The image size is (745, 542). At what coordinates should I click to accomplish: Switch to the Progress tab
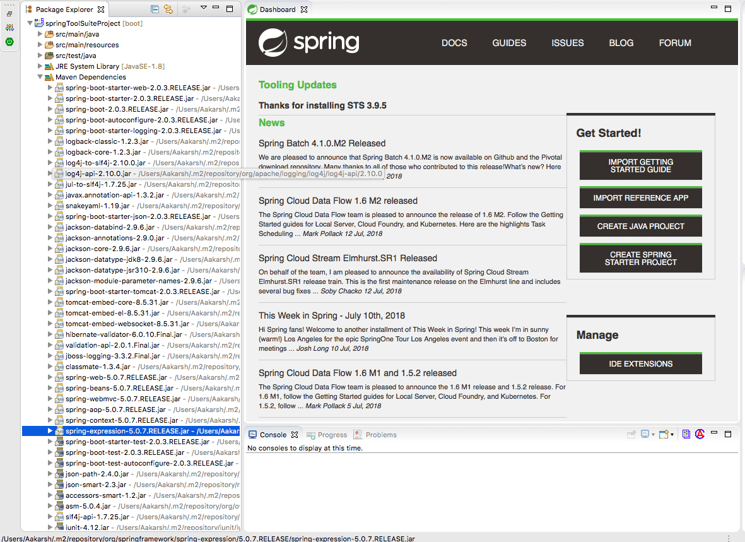point(327,435)
